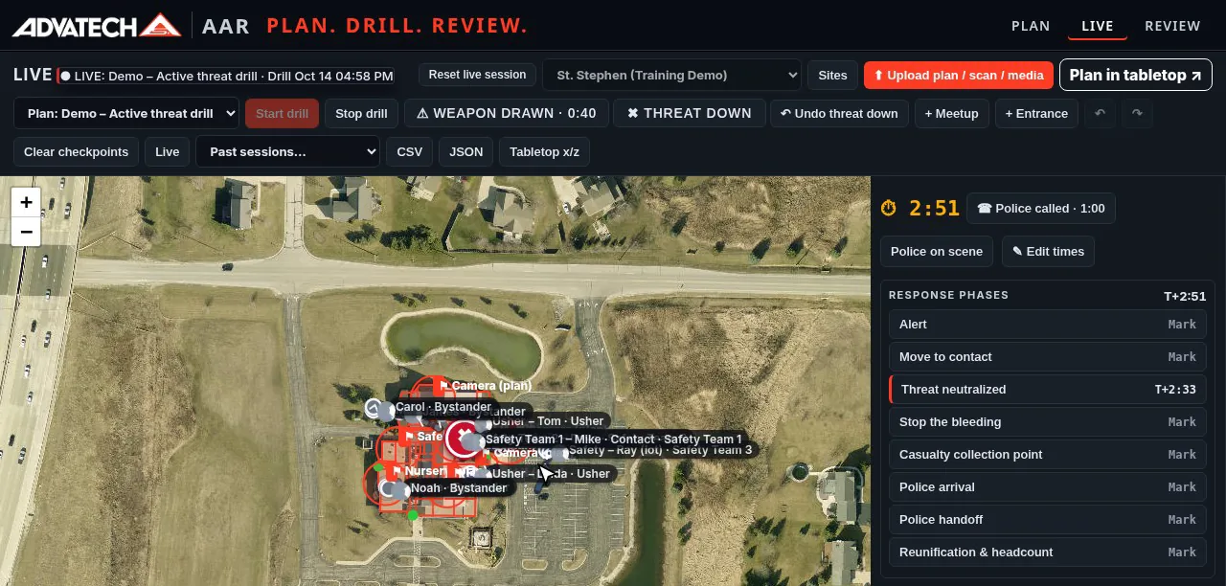The height and width of the screenshot is (586, 1226).
Task: Undo last action arrow in toolbar
Action: 1101,113
